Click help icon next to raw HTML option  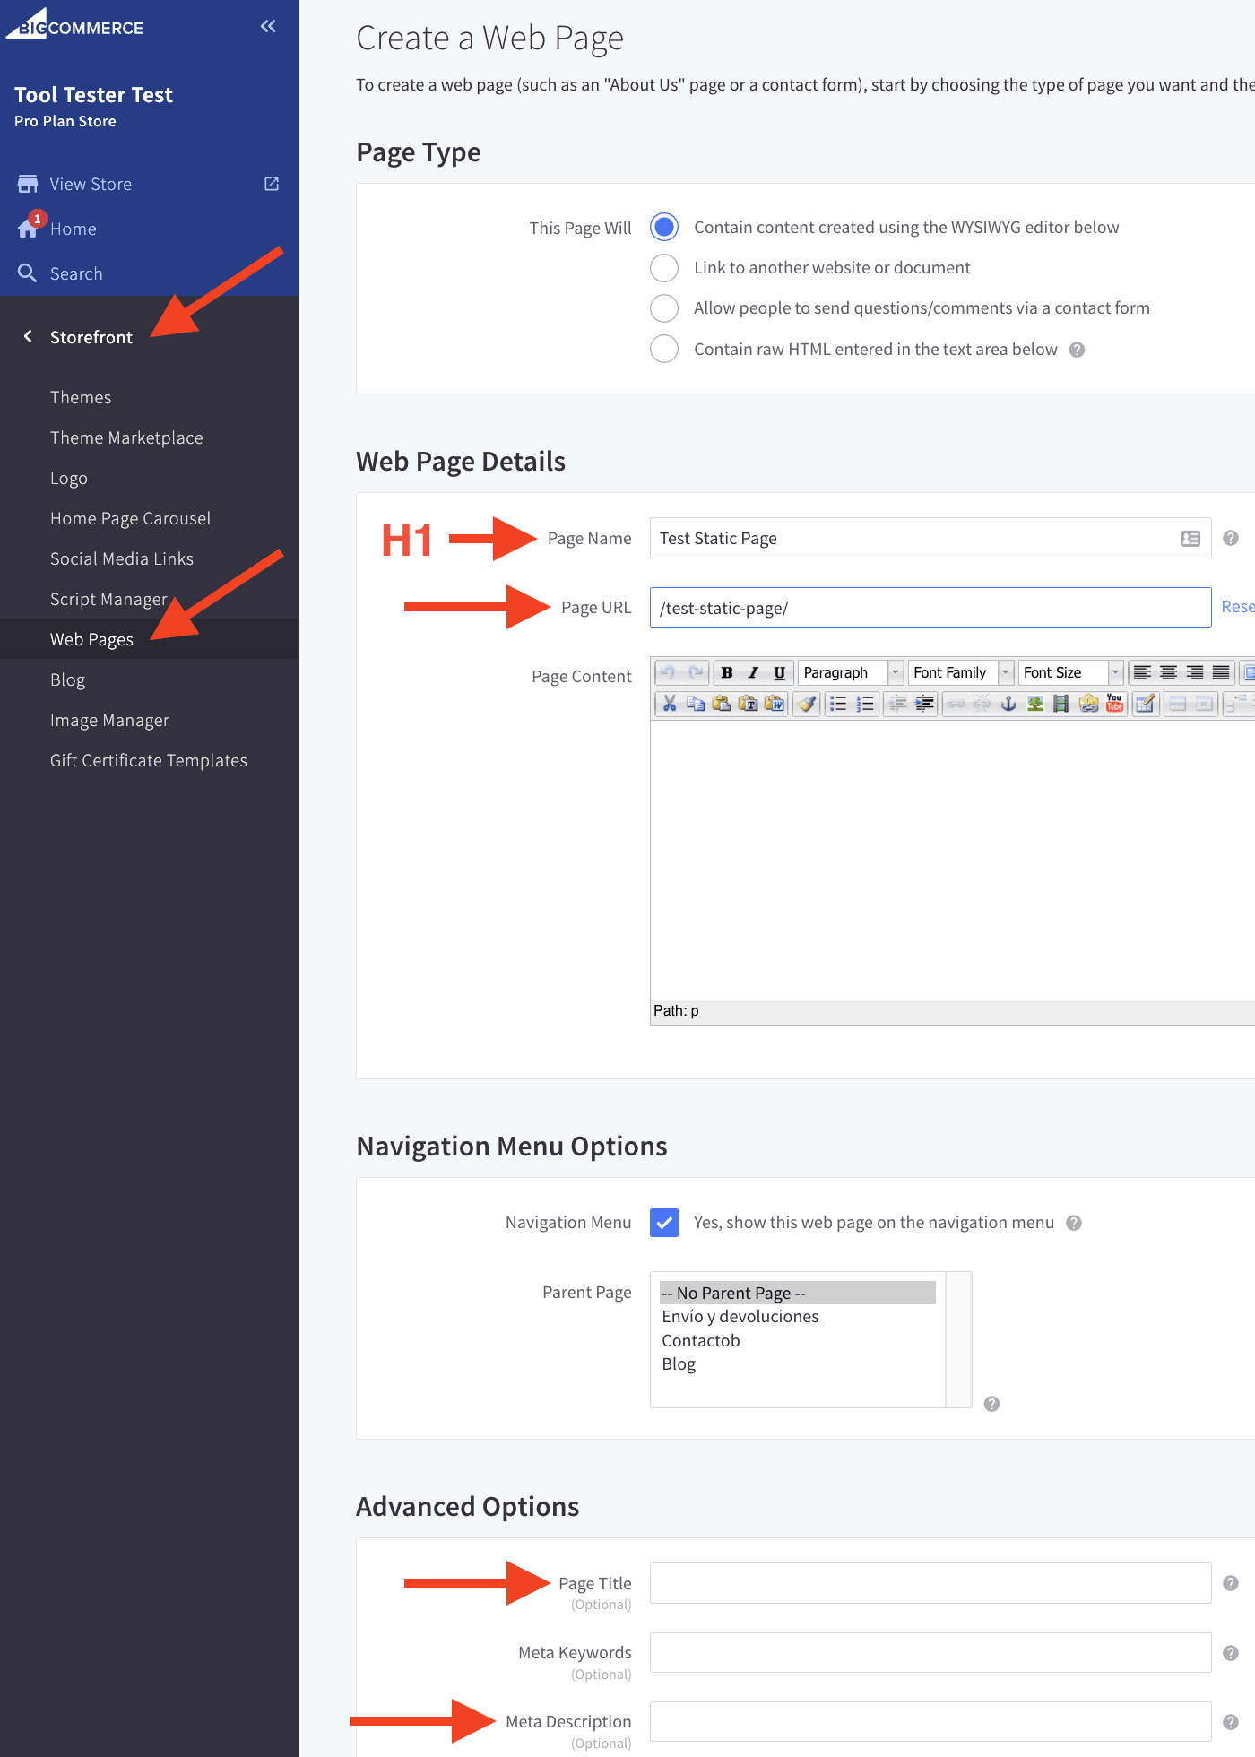click(x=1078, y=350)
